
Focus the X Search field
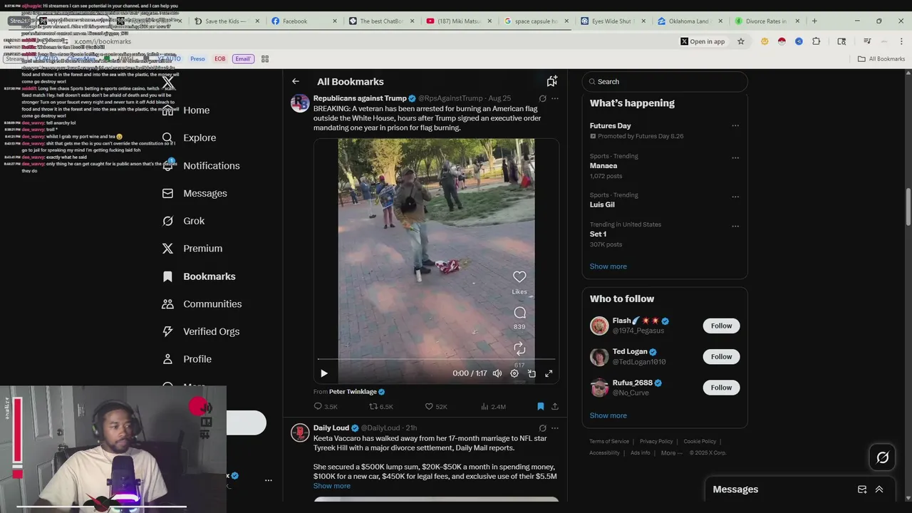click(x=665, y=82)
